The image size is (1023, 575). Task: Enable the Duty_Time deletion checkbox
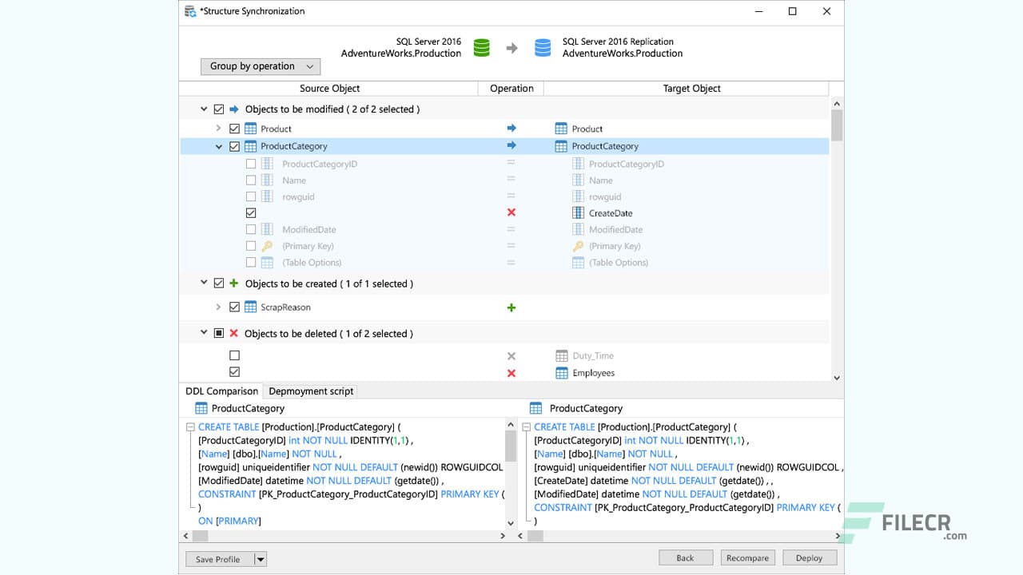tap(235, 355)
